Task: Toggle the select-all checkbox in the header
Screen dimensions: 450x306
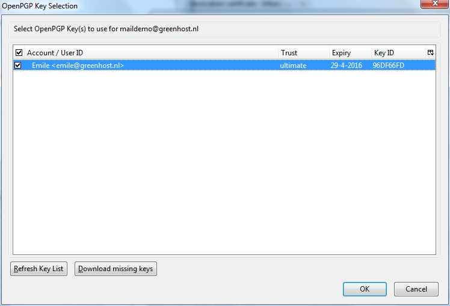Action: [19, 53]
